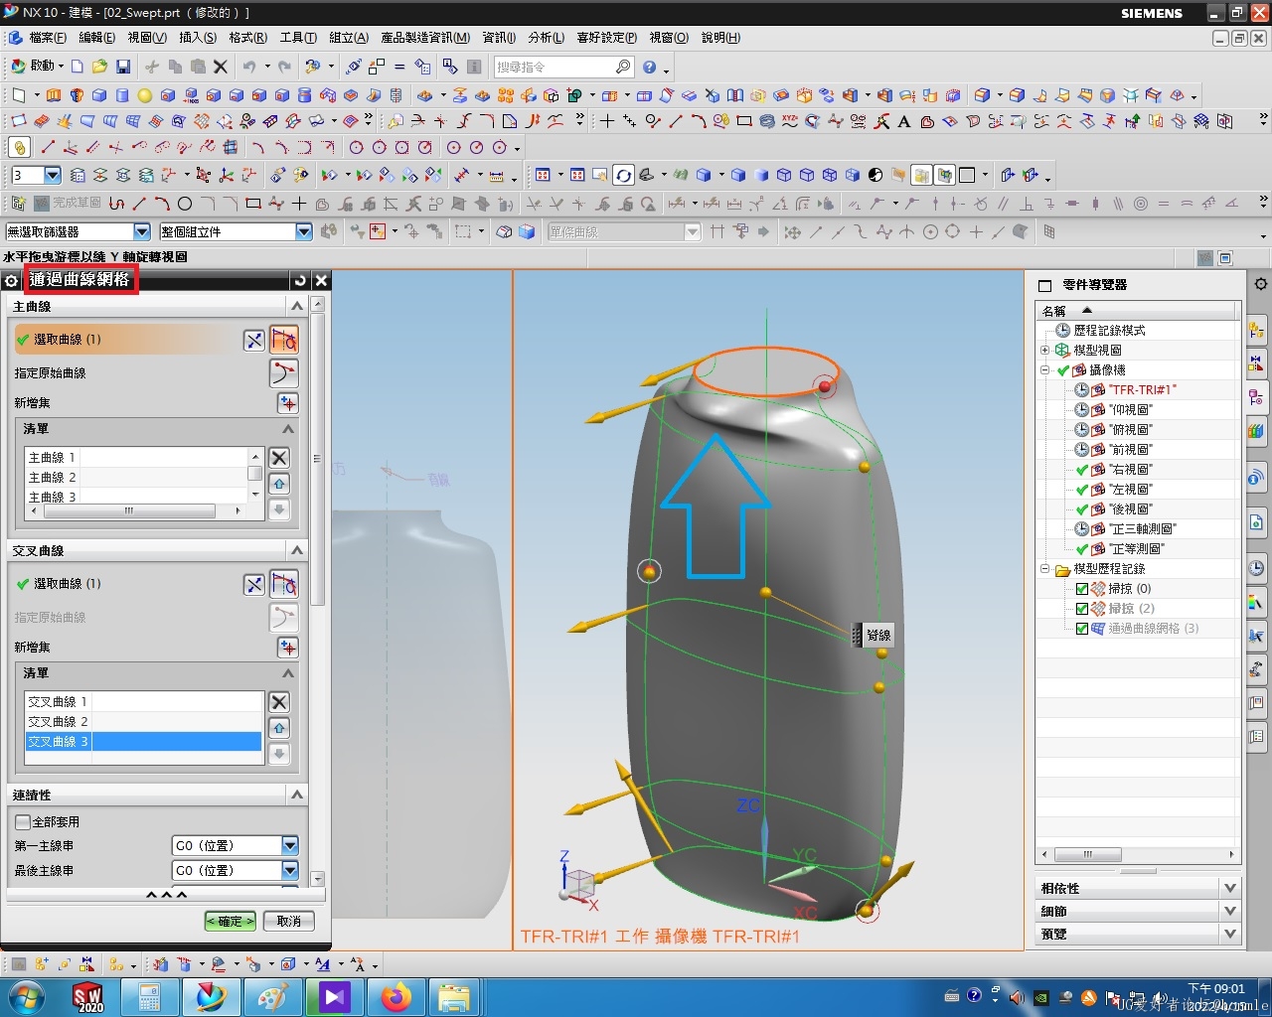Open the 插入(S) menu
This screenshot has width=1272, height=1017.
pyautogui.click(x=198, y=38)
